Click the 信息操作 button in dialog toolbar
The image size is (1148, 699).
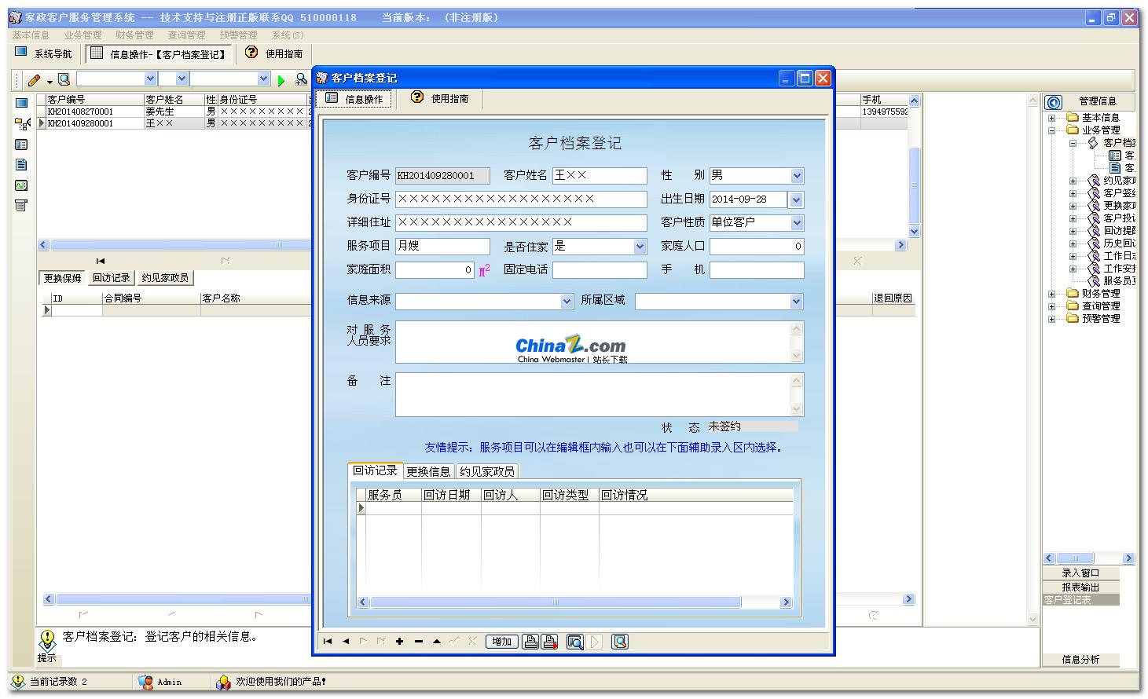pos(354,98)
